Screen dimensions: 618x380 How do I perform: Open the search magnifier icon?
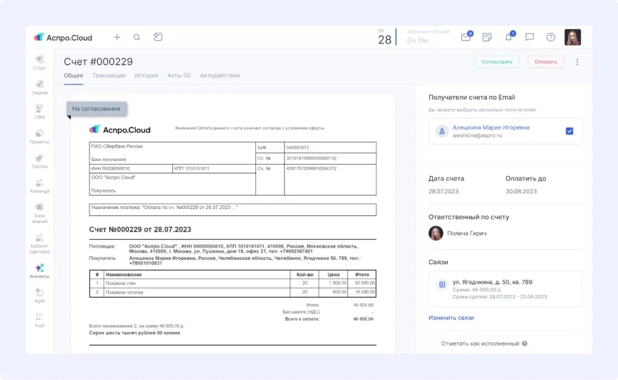coord(137,37)
